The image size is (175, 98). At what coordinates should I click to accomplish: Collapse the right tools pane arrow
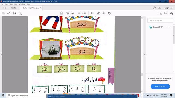pos(144,54)
